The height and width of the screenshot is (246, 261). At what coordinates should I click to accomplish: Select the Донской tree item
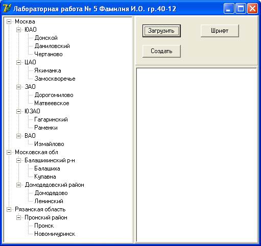point(46,38)
